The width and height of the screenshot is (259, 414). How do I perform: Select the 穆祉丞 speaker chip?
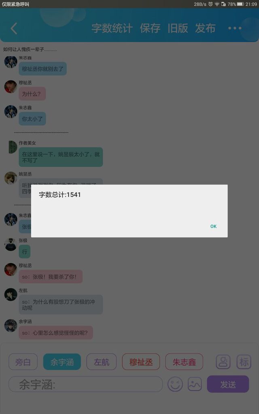tap(141, 362)
